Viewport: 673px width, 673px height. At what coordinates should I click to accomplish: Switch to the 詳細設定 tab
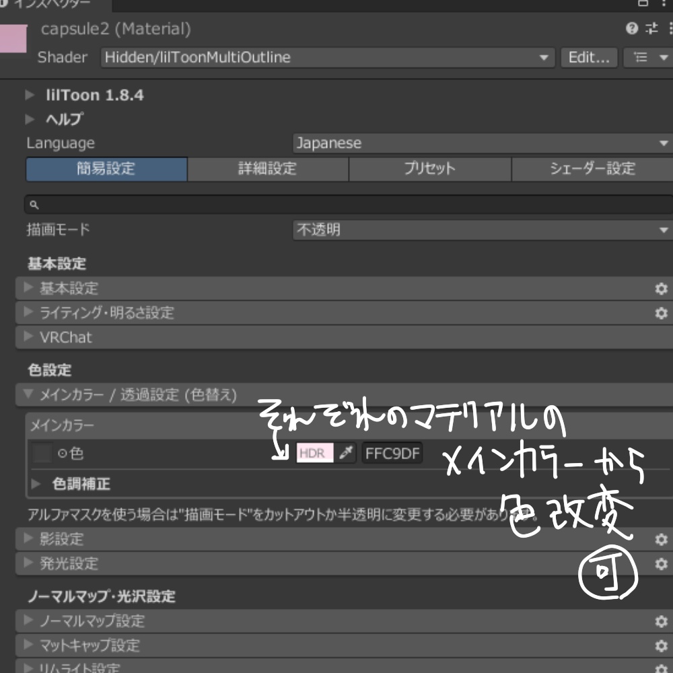pyautogui.click(x=267, y=169)
